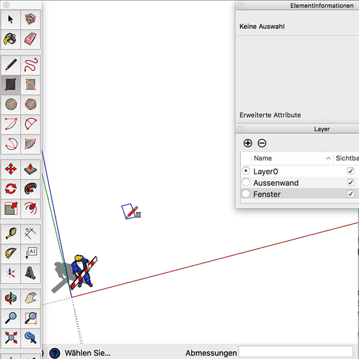Choose the Tape Measure tool
Screen dimensions: 359x359
point(10,234)
